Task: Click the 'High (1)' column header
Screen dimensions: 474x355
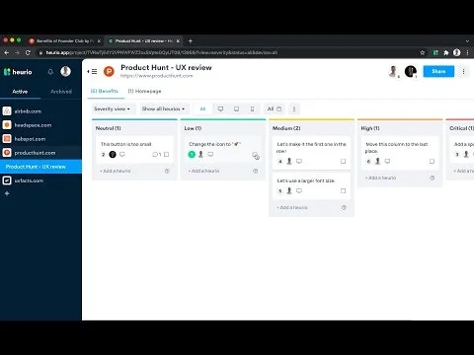Action: point(370,128)
